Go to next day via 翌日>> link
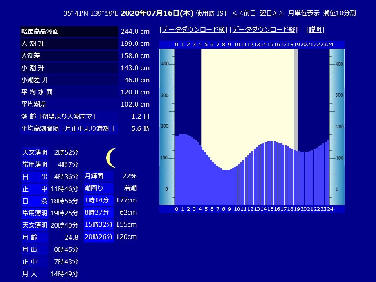Screen dimensions: 376x282 tap(272, 13)
